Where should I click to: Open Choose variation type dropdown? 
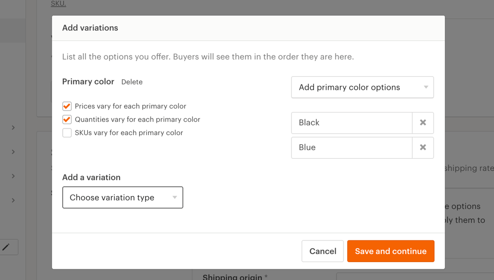click(123, 197)
